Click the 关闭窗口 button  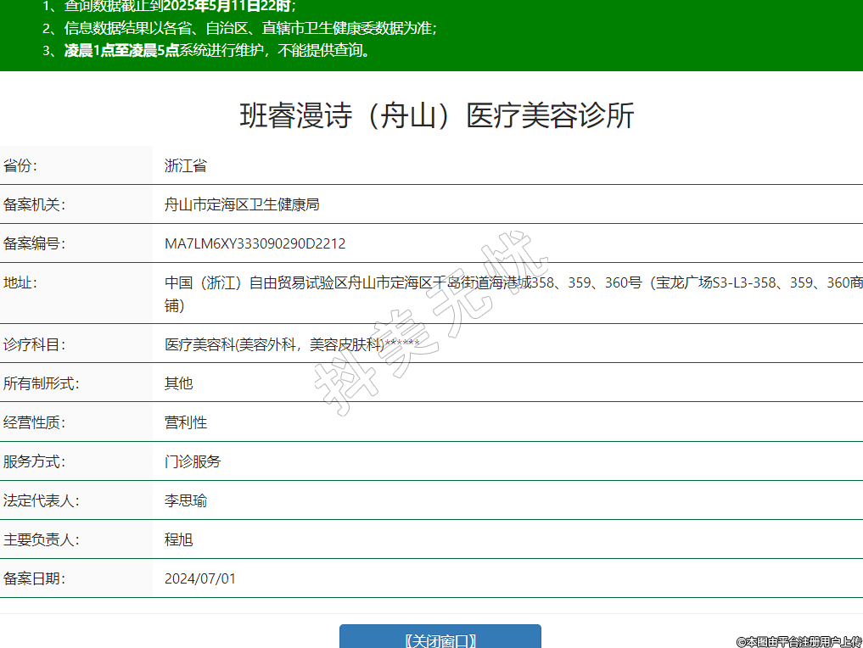(440, 640)
